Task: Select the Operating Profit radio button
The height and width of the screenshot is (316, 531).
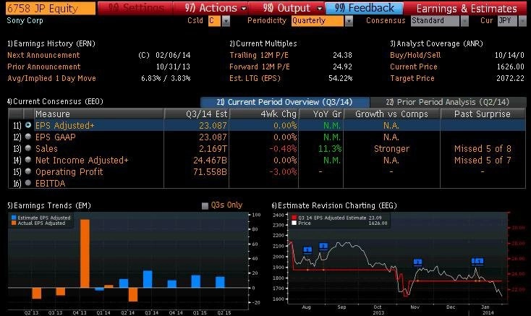Action: point(28,171)
